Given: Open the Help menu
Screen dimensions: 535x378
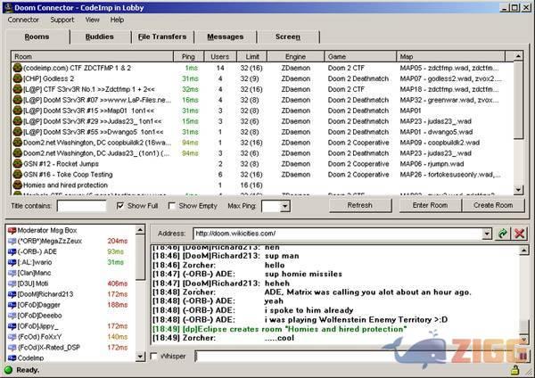Looking at the screenshot, I should click(117, 20).
